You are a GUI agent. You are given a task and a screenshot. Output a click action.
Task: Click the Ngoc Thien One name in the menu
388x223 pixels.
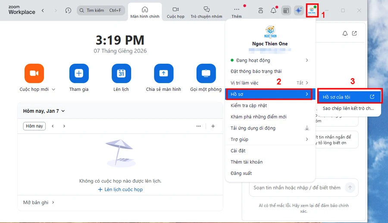(270, 44)
